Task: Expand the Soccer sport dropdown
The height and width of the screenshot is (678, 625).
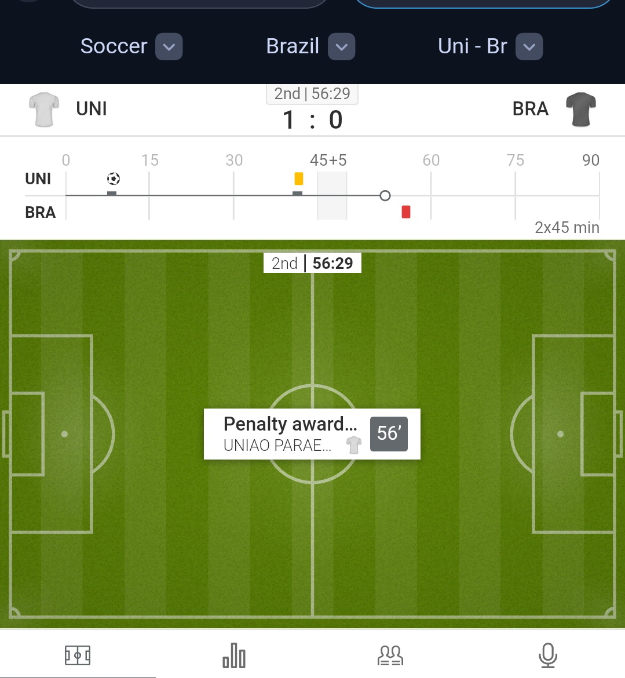Action: click(x=169, y=47)
